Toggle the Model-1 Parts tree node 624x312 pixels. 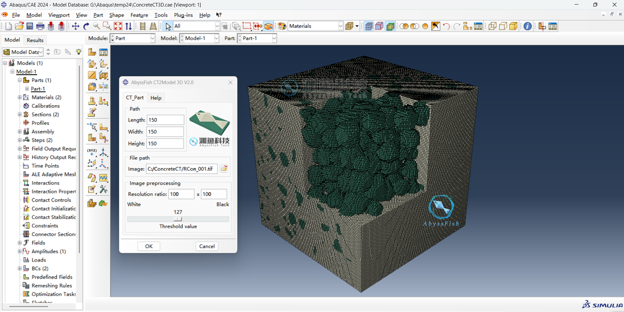coord(20,80)
